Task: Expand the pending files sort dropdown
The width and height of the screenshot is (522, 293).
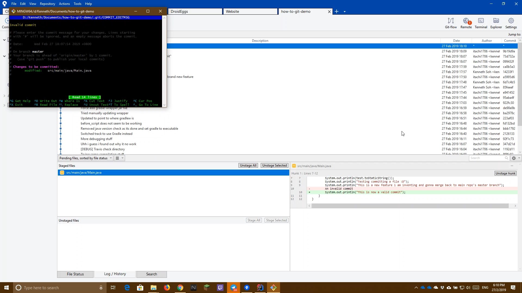Action: coord(85,158)
